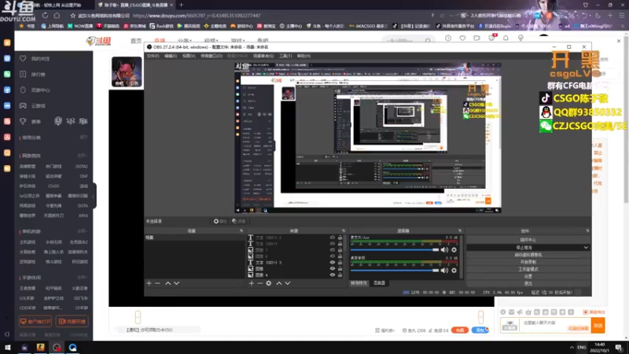Switch to the 转场特效 tab
This screenshot has width=629, height=354.
point(359,283)
